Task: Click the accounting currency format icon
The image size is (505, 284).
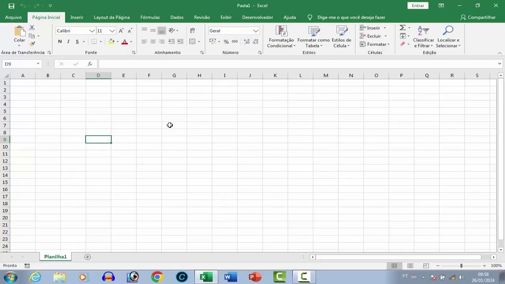Action: [x=213, y=41]
